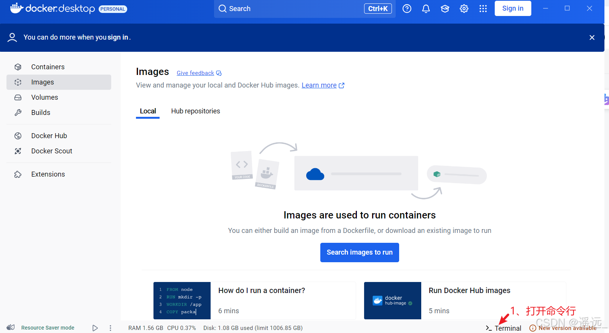Click the Sign in button
This screenshot has height=333, width=609.
point(513,8)
